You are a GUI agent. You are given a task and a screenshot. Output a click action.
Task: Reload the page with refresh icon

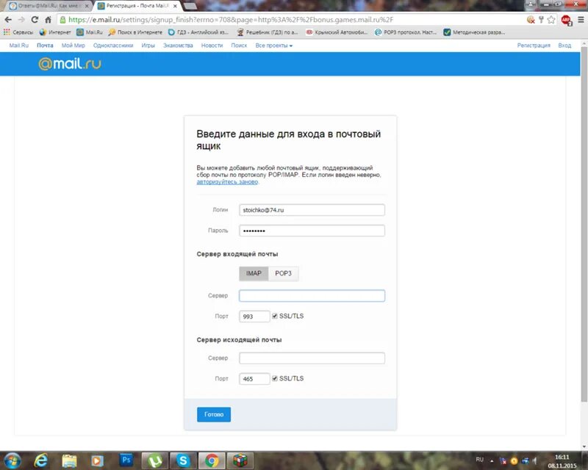(x=35, y=20)
